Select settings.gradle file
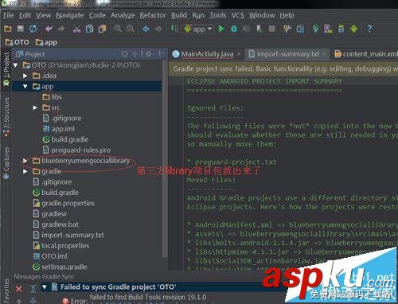 click(60, 267)
